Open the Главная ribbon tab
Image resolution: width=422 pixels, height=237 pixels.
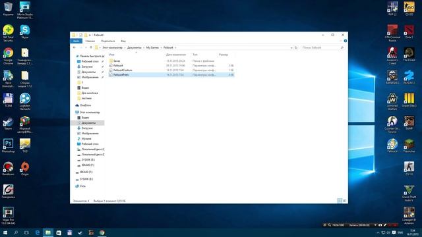[90, 41]
